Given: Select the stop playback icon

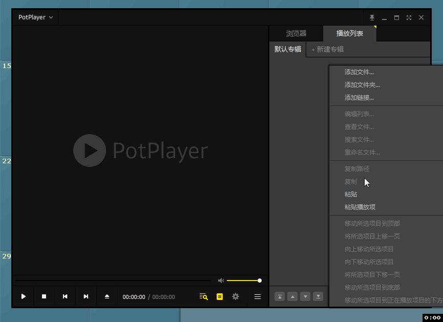Looking at the screenshot, I should pos(44,296).
